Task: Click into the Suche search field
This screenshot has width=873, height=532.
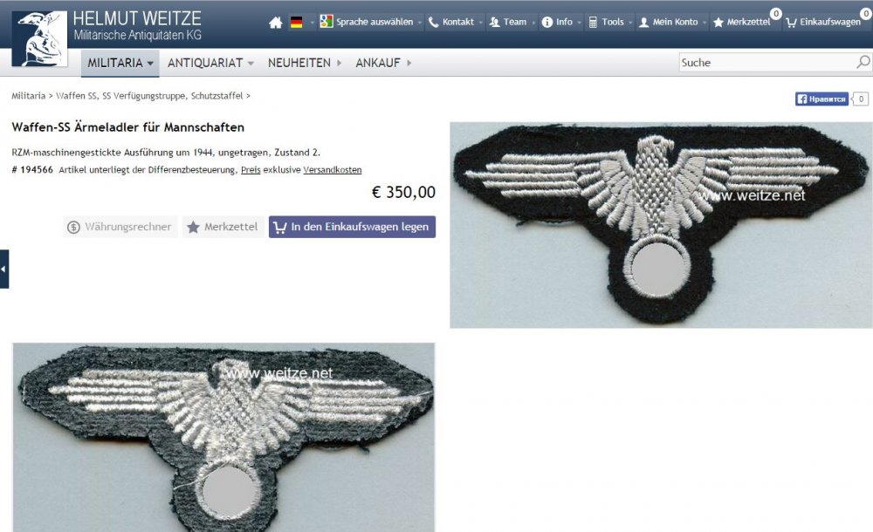Action: [x=767, y=62]
